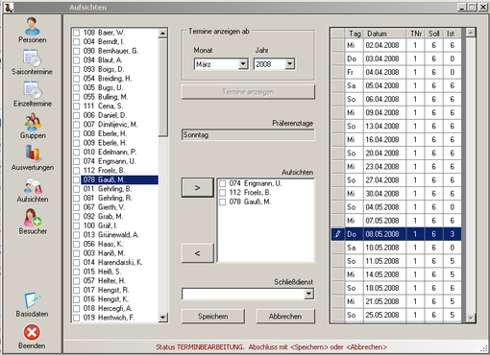Check 078 Gauß, M. in the Aufsichten box

click(x=223, y=201)
